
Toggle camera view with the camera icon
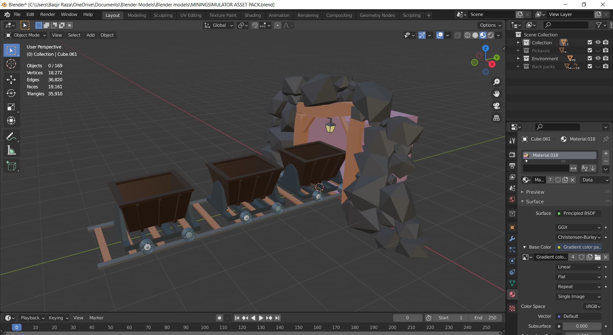coord(496,106)
